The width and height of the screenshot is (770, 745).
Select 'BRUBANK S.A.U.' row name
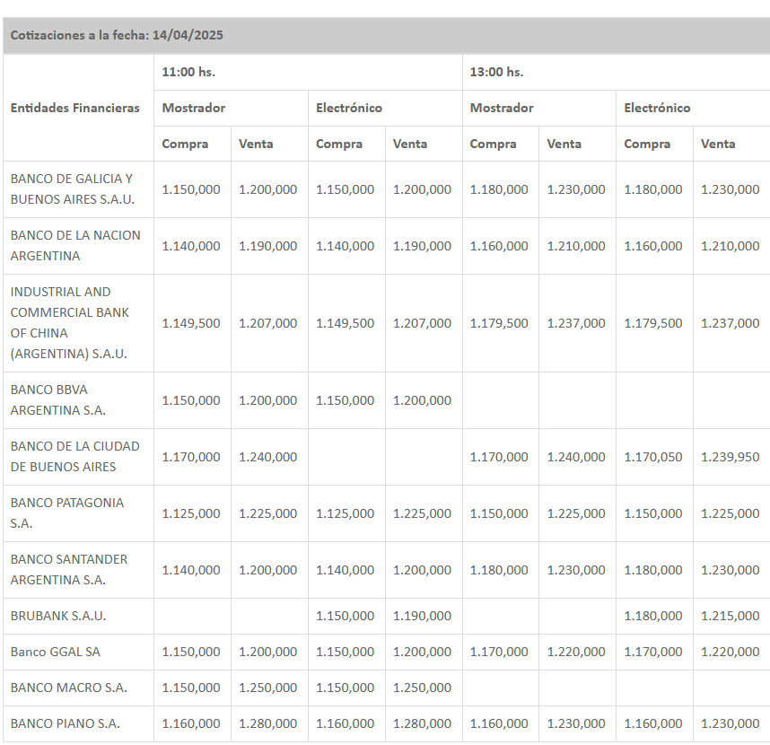[x=58, y=616]
